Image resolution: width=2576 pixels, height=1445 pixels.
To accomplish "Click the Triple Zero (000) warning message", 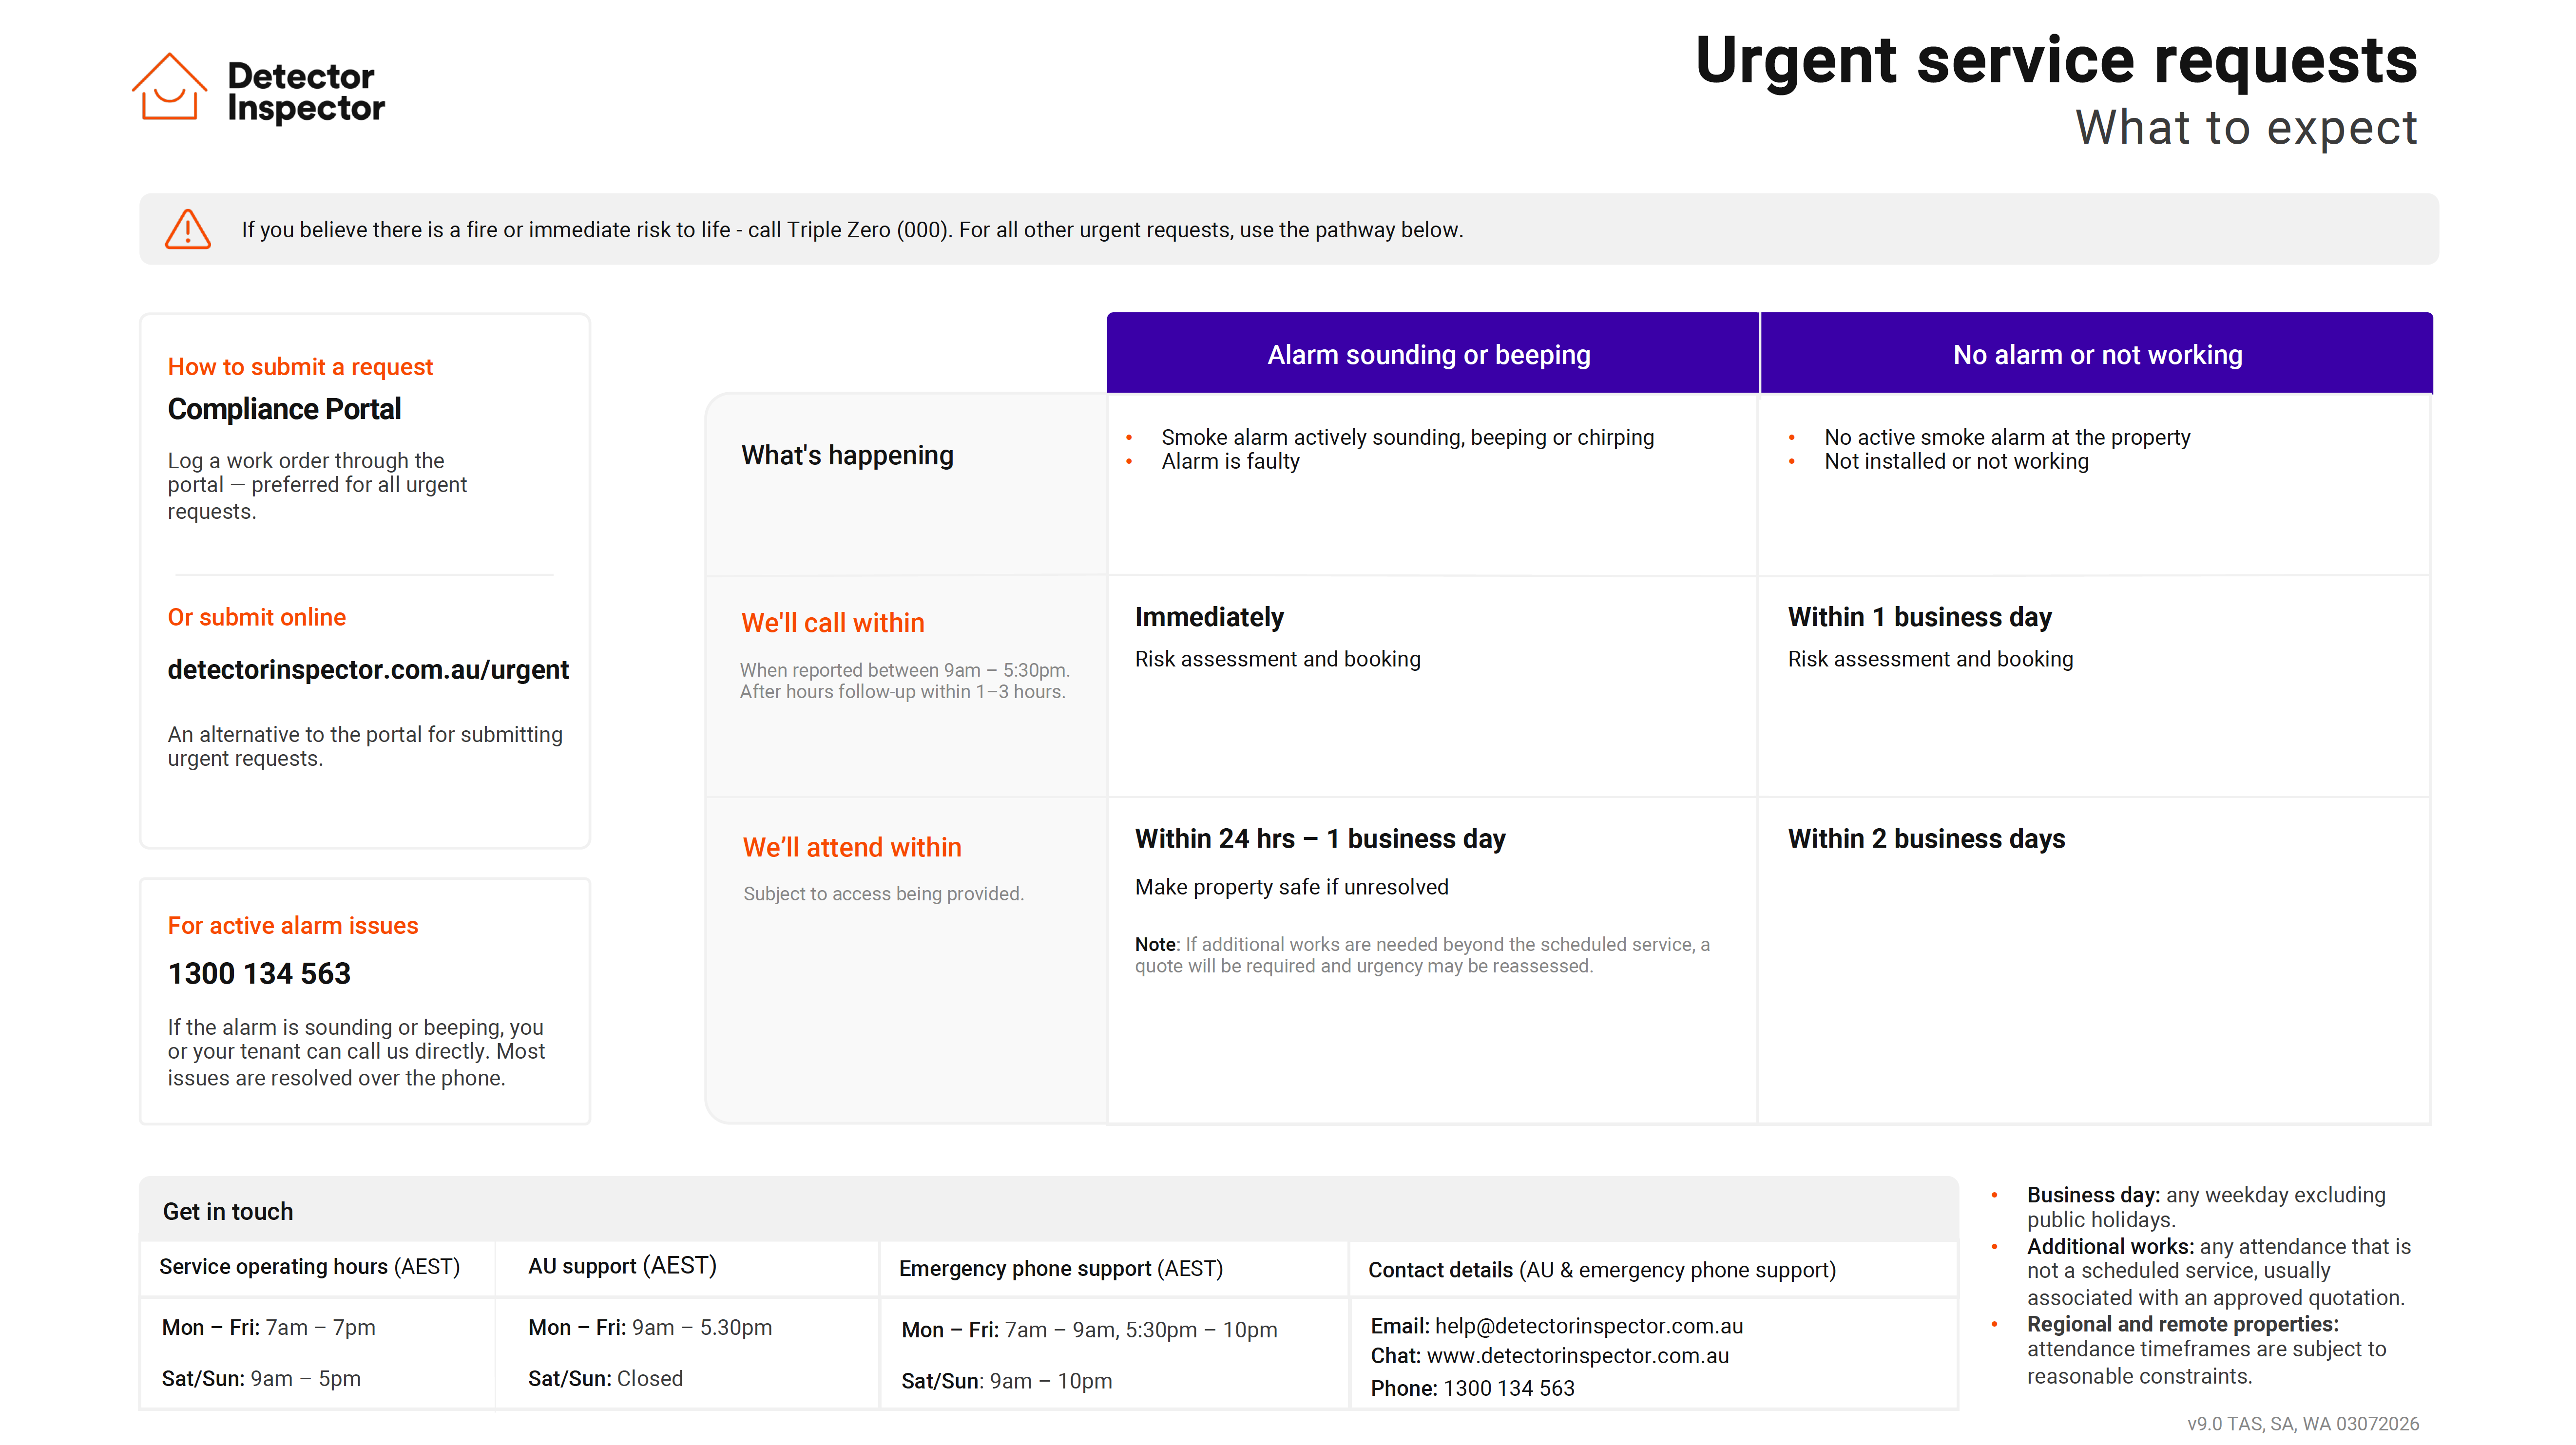I will [852, 230].
